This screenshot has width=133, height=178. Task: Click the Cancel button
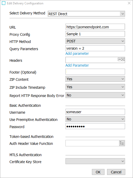[x=116, y=172]
